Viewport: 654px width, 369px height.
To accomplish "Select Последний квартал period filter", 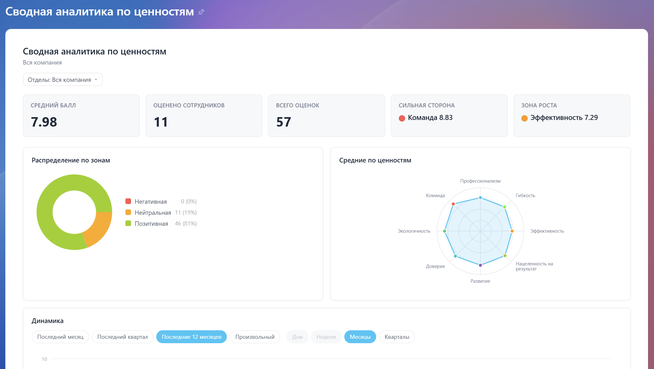I will pos(123,337).
